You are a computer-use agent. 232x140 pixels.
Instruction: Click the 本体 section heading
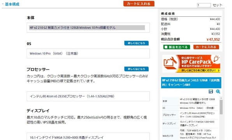(x=30, y=18)
